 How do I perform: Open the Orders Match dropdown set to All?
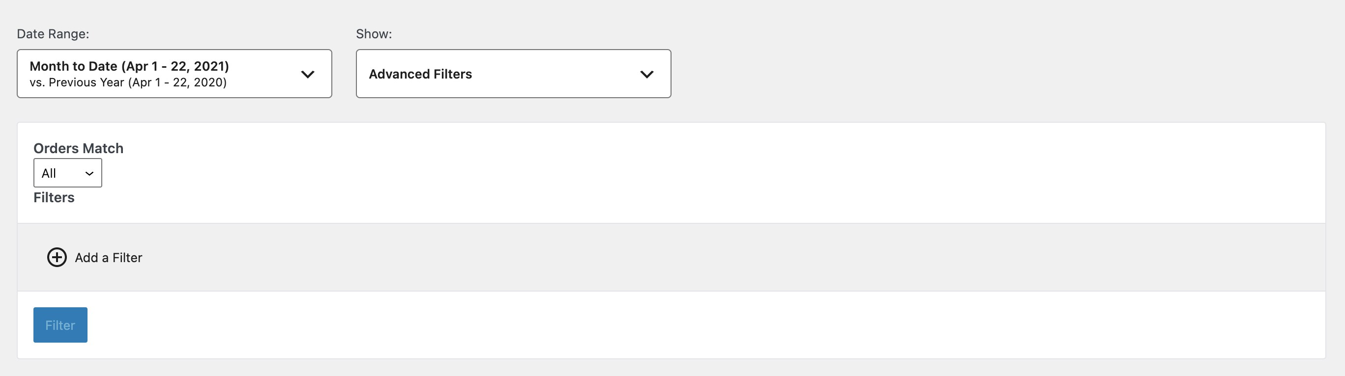67,173
